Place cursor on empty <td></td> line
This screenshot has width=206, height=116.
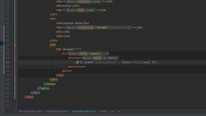tap(63, 36)
